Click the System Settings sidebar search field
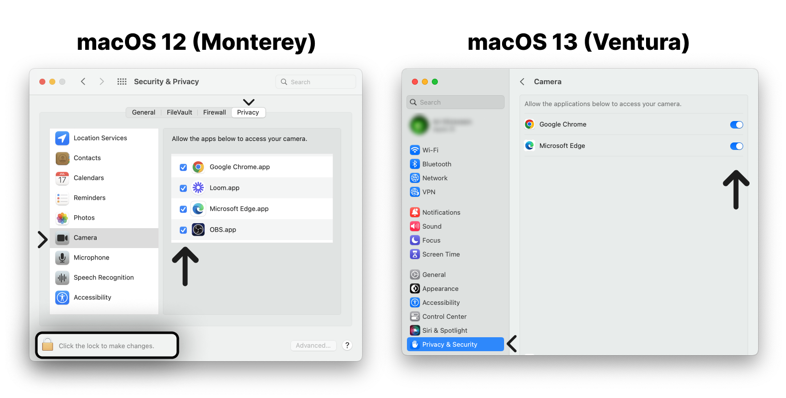 [455, 102]
